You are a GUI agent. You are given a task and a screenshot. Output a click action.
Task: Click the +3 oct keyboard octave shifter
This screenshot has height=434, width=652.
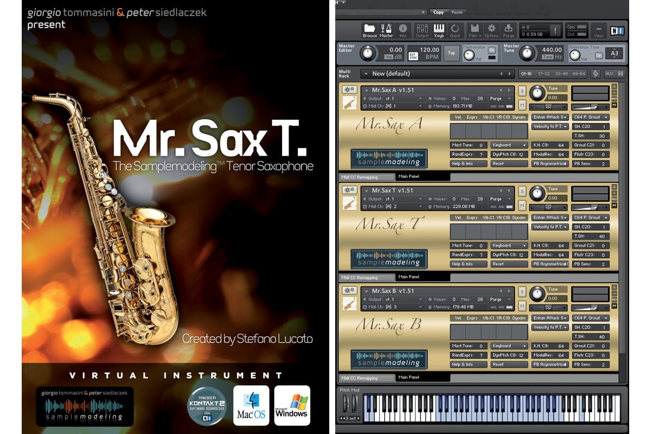pyautogui.click(x=349, y=418)
